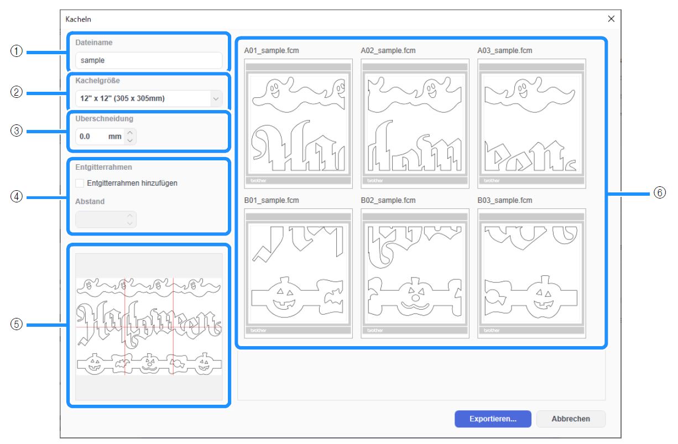This screenshot has height=444, width=678.
Task: Increase Überschneidung value with up arrow
Action: click(130, 132)
